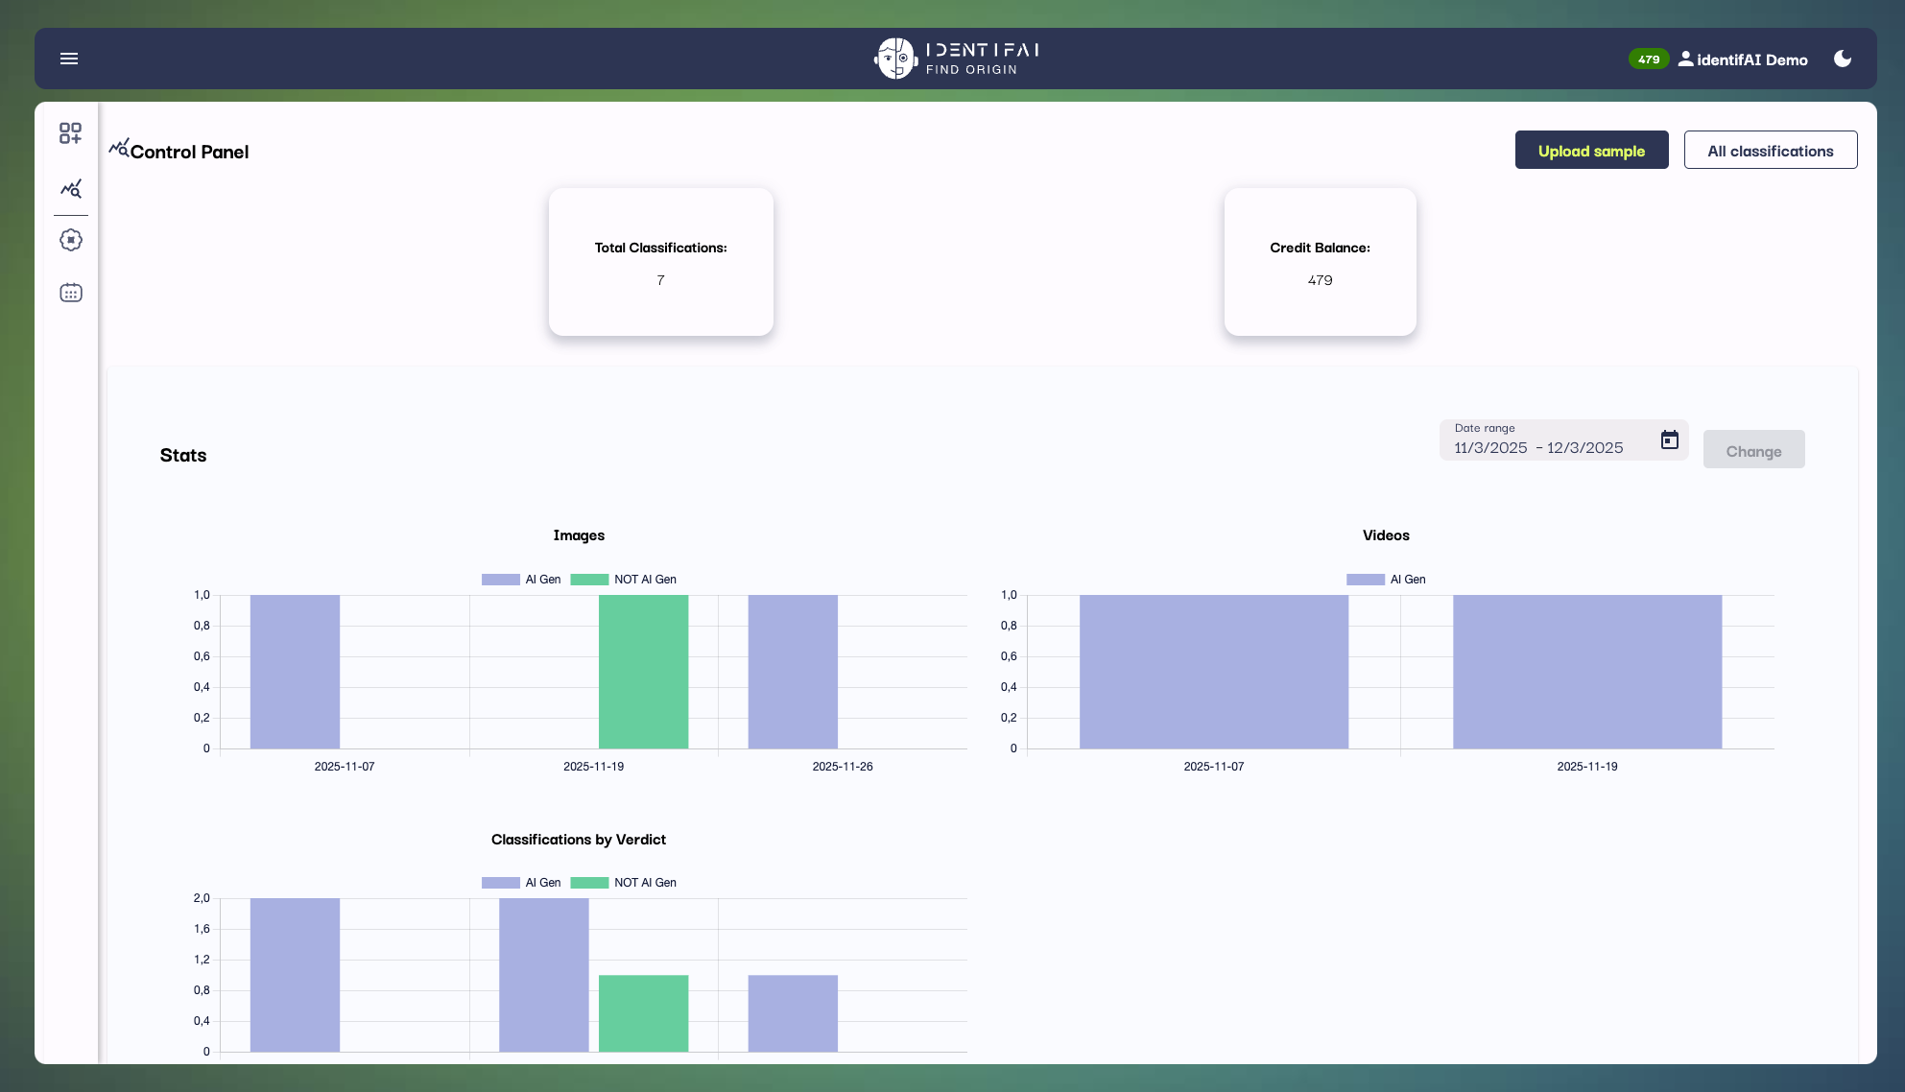Click the Total Classifications card
Viewport: 1905px width, 1092px height.
point(660,262)
